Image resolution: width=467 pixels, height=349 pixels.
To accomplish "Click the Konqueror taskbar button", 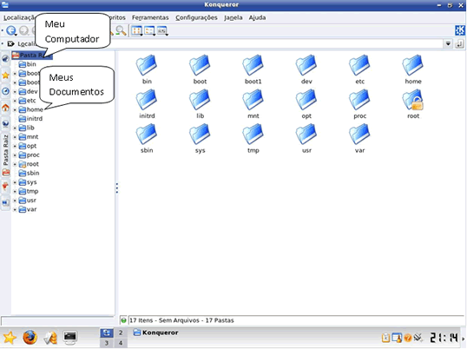I will coord(155,333).
